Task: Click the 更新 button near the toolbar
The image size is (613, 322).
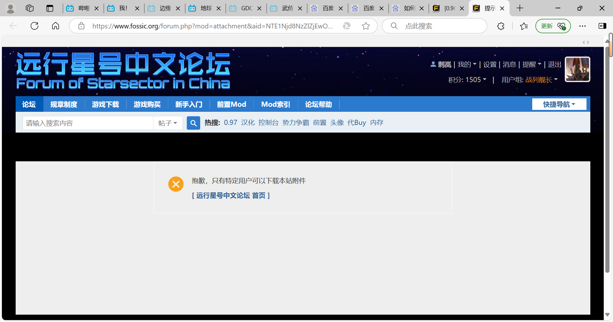Action: 547,26
